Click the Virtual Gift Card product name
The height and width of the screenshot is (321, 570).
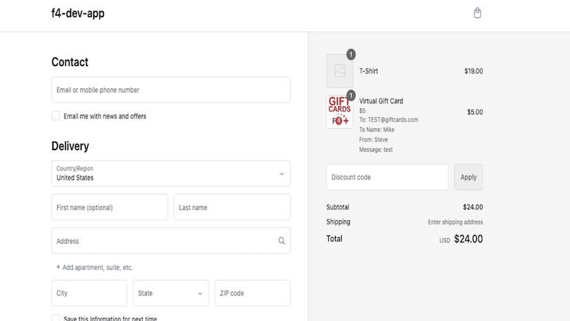click(x=381, y=101)
